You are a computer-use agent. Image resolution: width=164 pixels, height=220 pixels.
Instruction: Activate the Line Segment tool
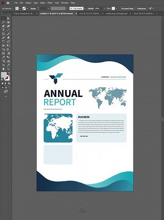pos(8,30)
